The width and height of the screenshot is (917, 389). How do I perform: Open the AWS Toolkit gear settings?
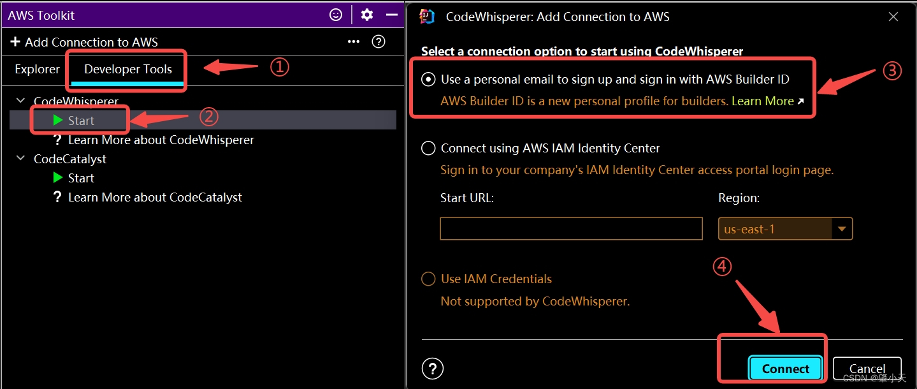[x=367, y=15]
